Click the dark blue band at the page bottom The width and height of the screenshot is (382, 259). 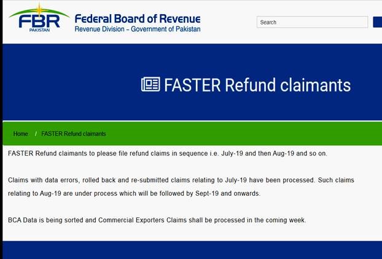[191, 250]
